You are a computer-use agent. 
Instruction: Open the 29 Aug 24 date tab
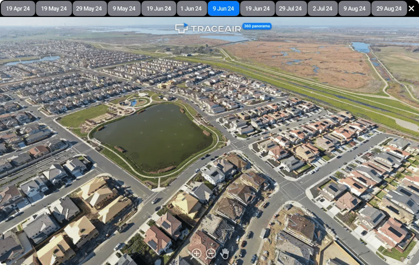pos(389,9)
